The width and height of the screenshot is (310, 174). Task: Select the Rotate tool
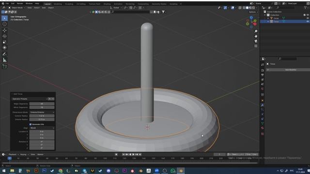point(4,36)
